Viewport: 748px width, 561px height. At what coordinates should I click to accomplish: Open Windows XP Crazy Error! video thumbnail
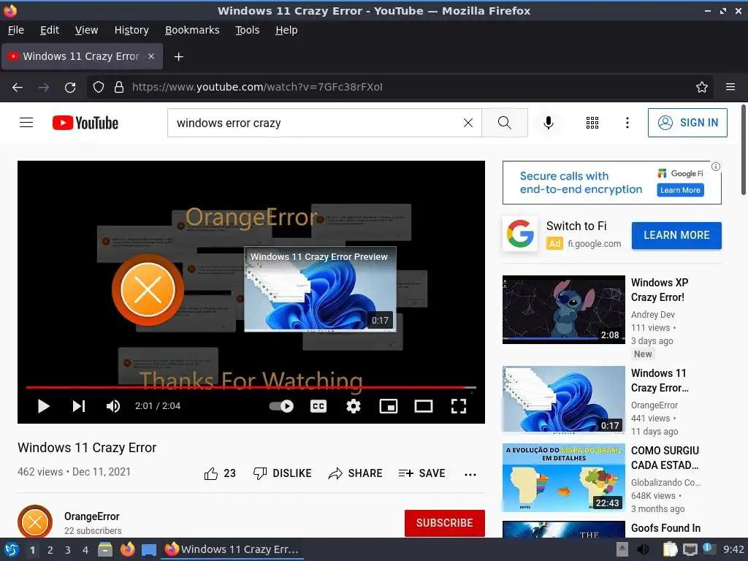click(x=564, y=310)
